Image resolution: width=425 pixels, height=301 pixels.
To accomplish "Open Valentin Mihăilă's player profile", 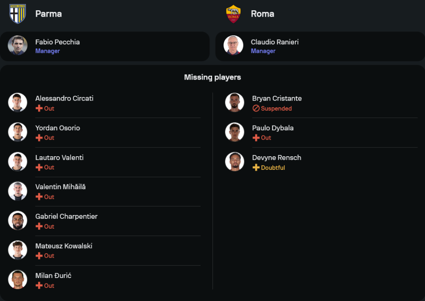I will 60,187.
